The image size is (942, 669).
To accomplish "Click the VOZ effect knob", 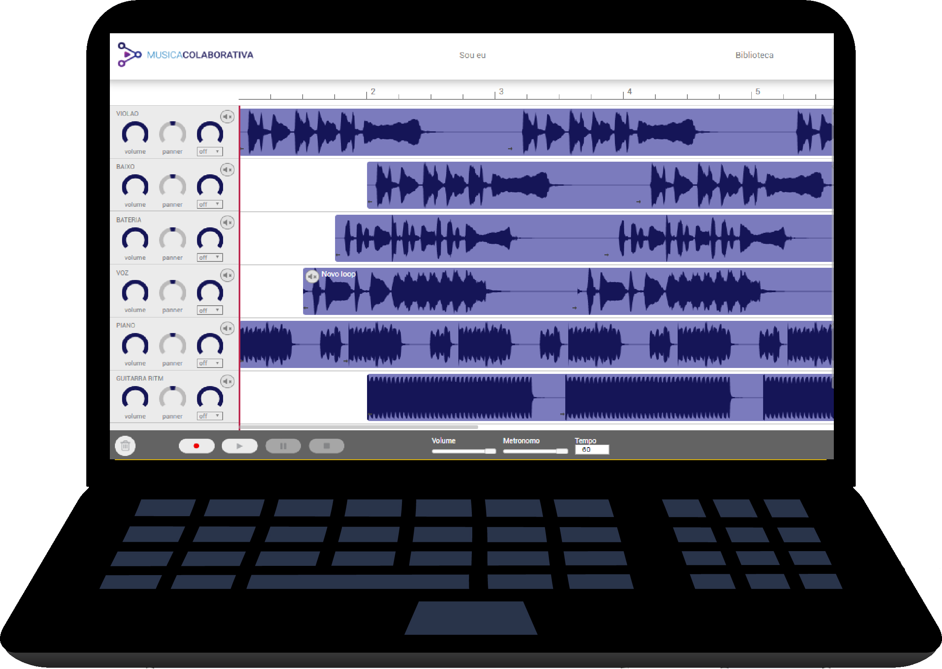I will (210, 292).
